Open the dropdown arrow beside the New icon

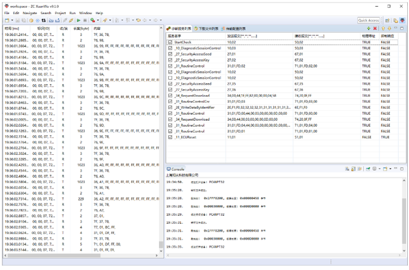click(x=12, y=20)
